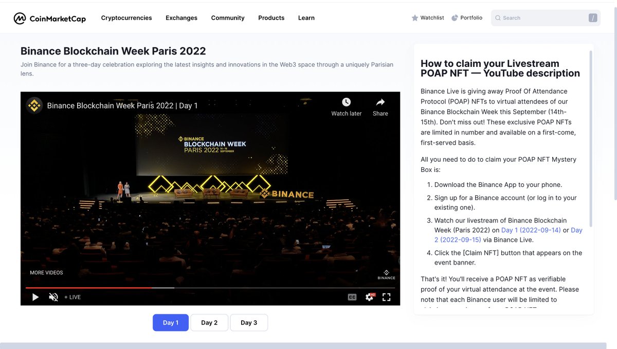Click the Share arrow icon
Screen dimensions: 617x349
(x=380, y=102)
